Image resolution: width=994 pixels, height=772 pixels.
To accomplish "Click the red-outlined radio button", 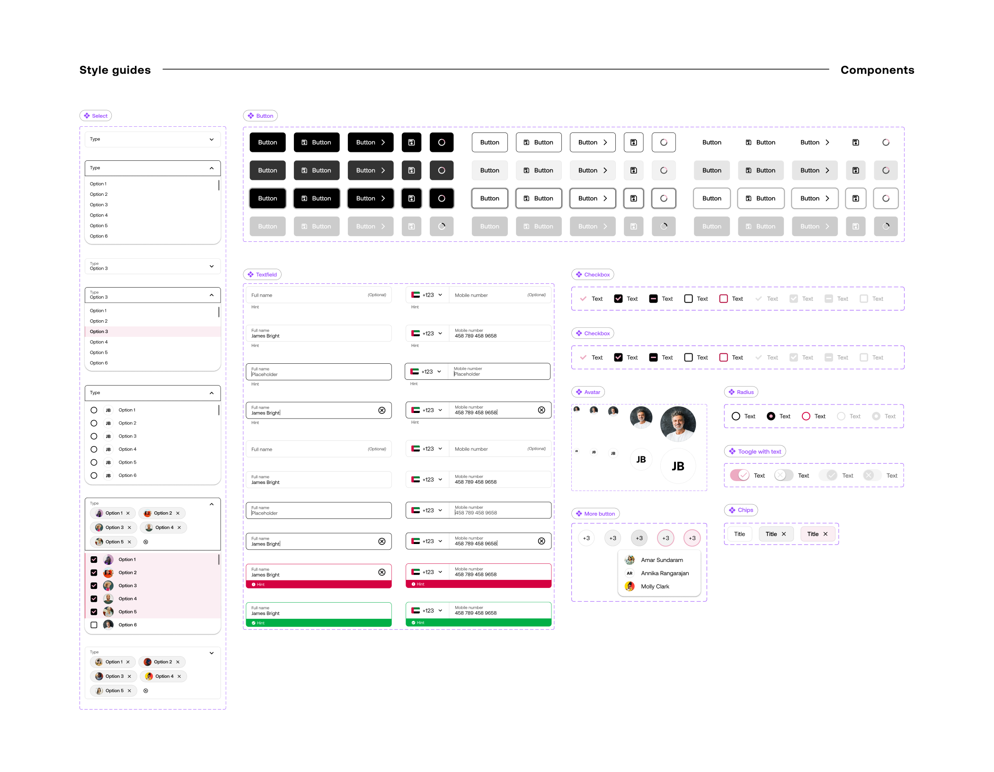I will coord(806,416).
